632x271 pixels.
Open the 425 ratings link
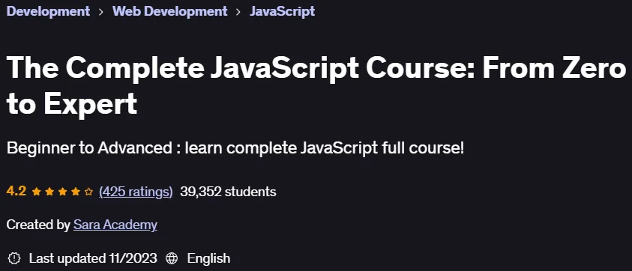pos(136,192)
